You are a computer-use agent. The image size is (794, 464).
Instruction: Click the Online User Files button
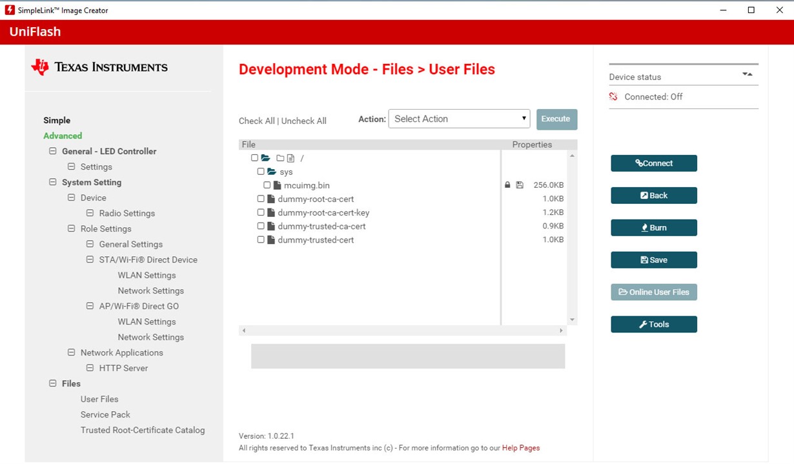pyautogui.click(x=654, y=292)
